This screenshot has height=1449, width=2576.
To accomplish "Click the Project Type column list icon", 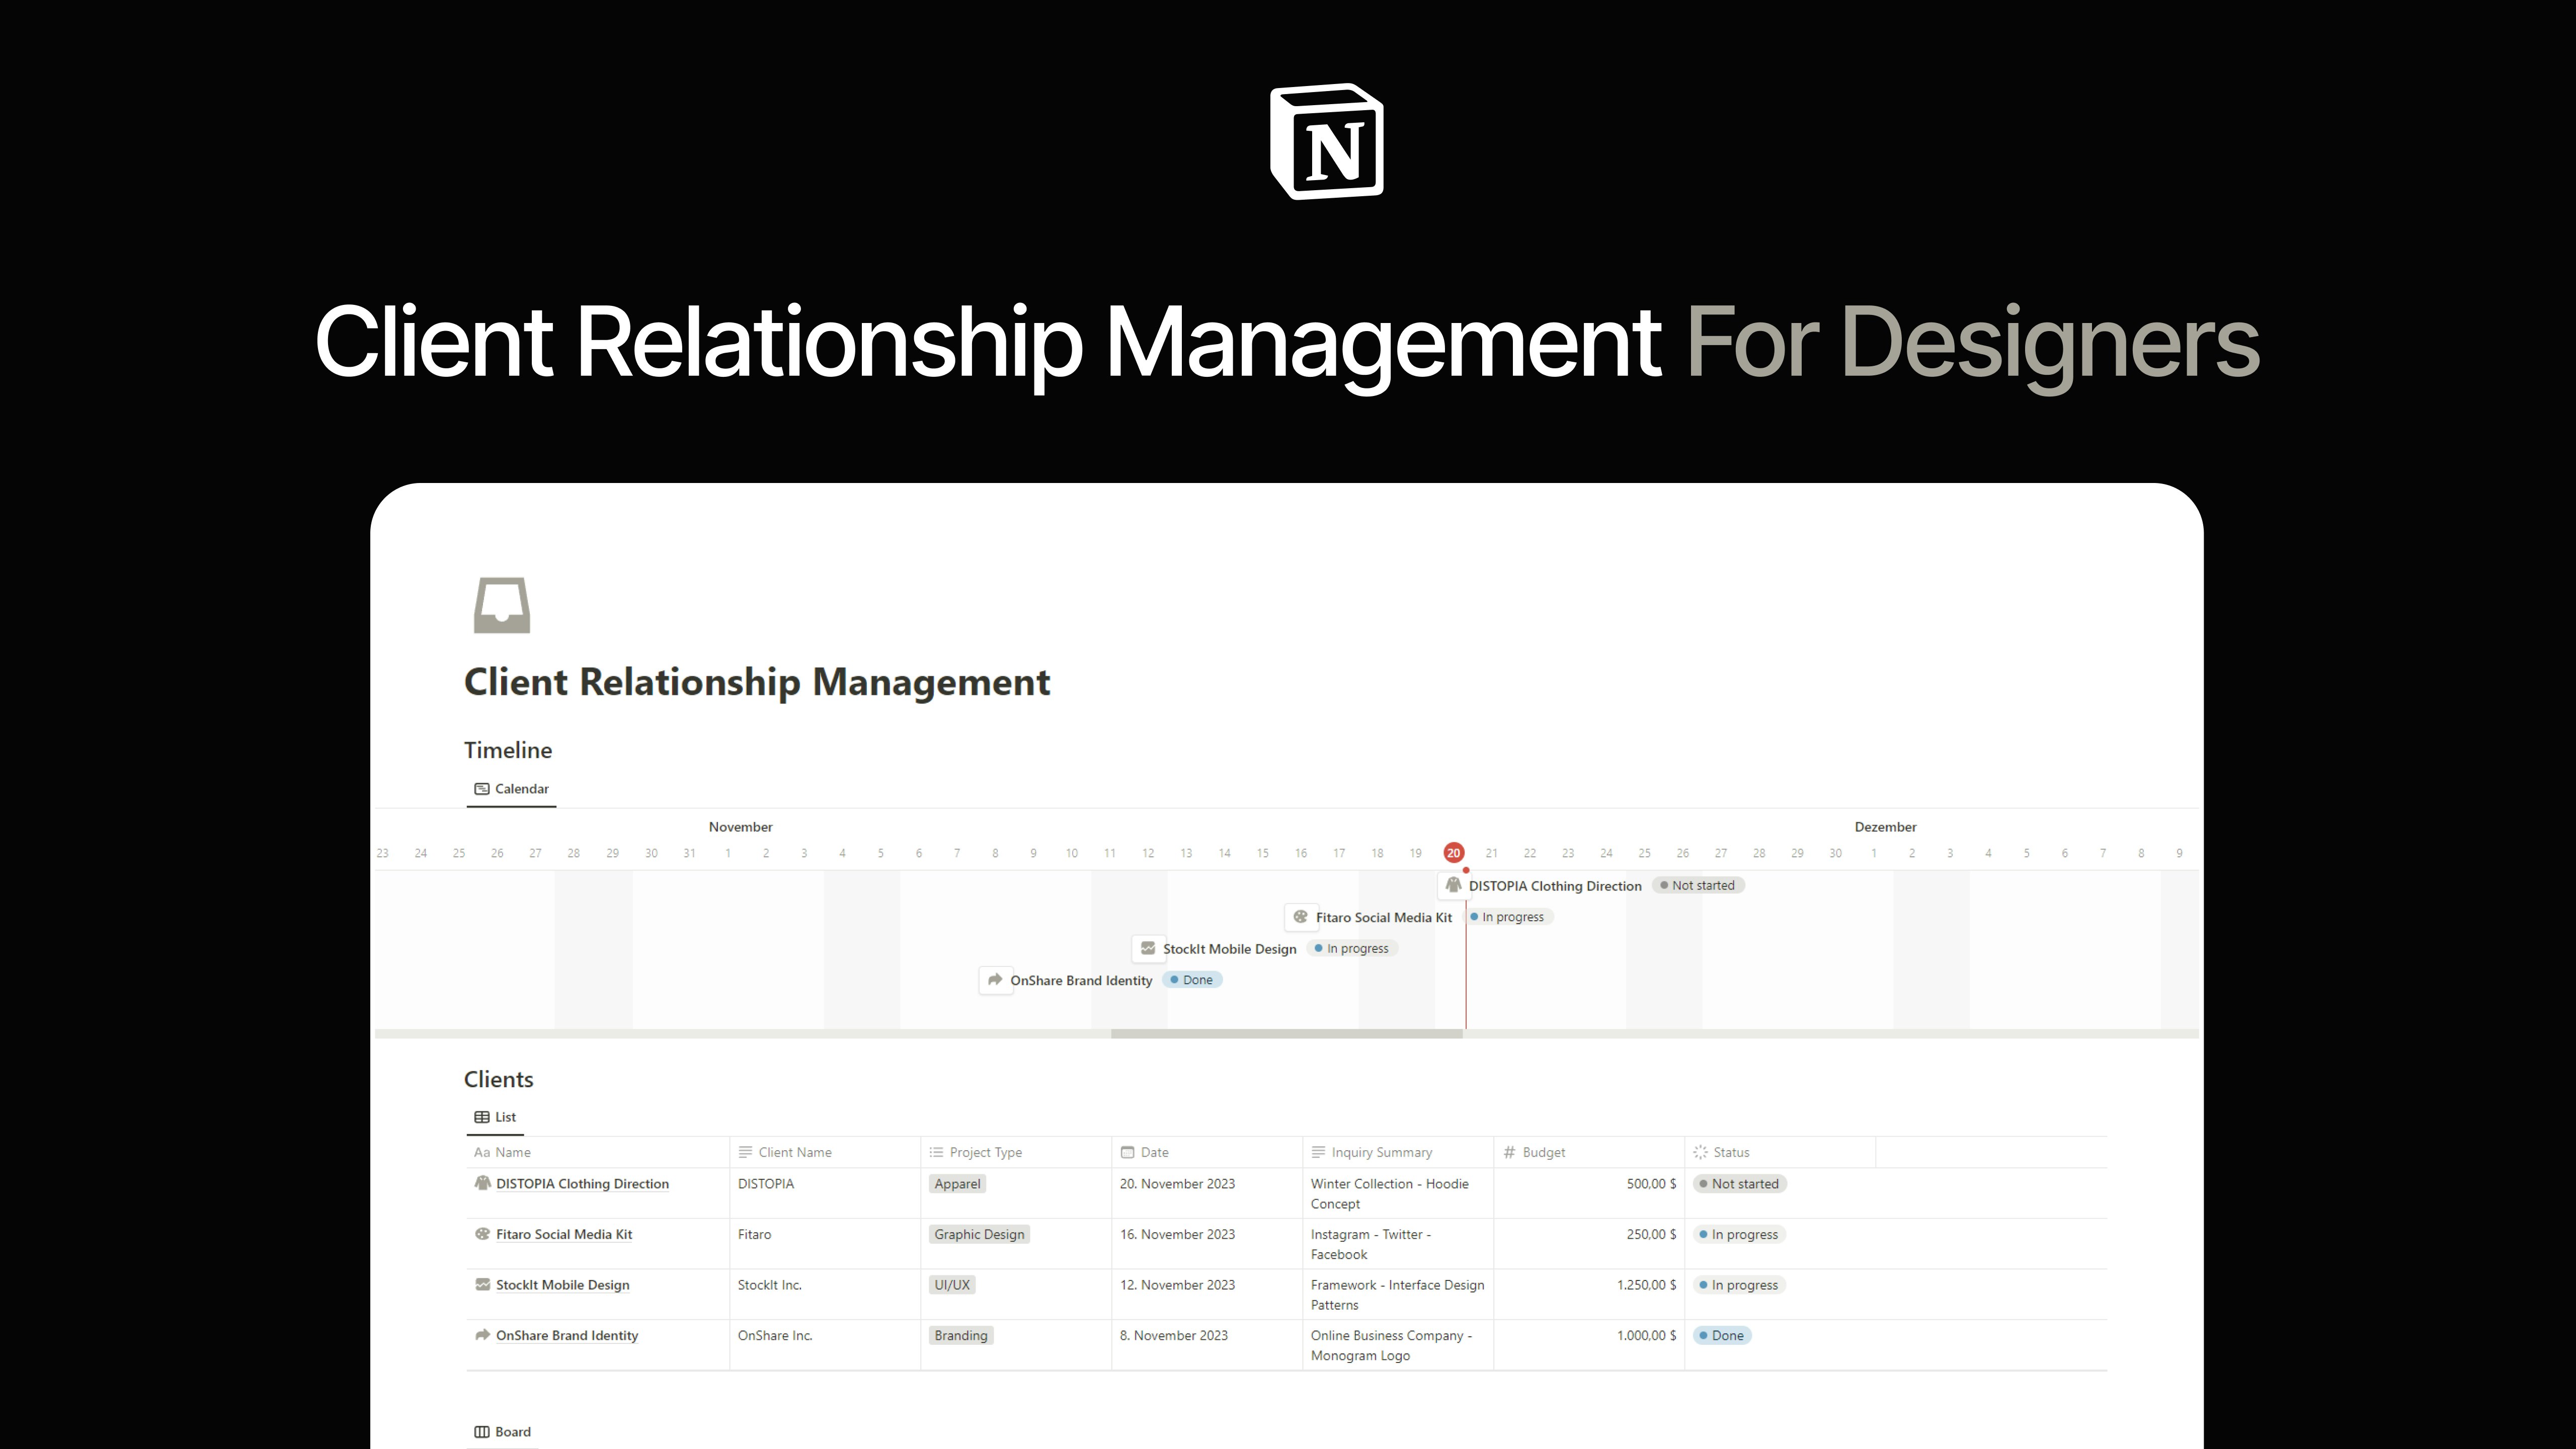I will [937, 1152].
